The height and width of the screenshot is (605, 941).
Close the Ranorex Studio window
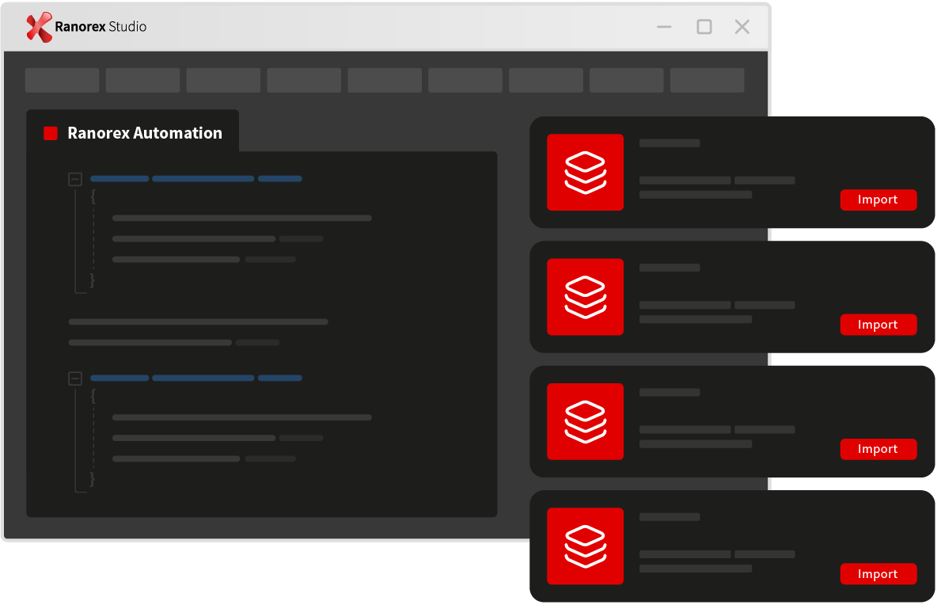pyautogui.click(x=742, y=27)
